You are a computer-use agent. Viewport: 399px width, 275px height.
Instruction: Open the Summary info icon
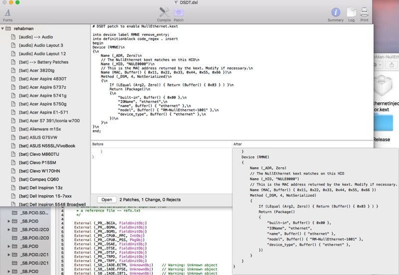336,12
